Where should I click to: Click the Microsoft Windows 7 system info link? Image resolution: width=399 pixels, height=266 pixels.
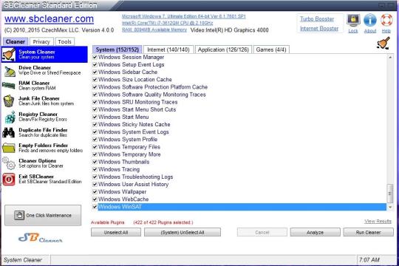pyautogui.click(x=183, y=16)
